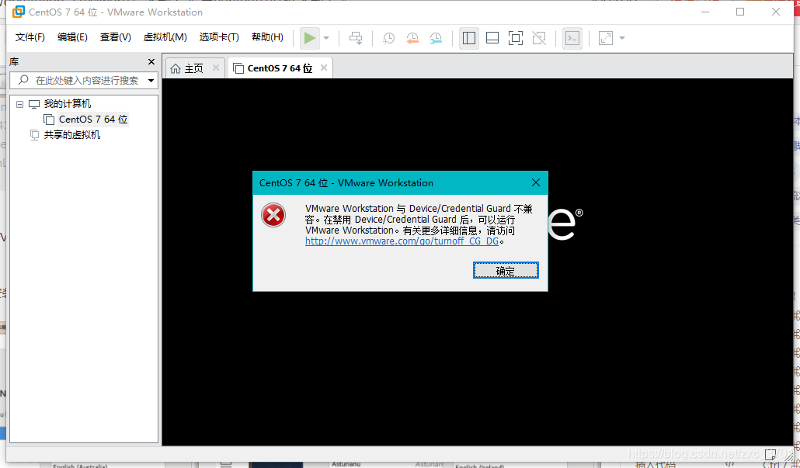The image size is (800, 468).
Task: Show the thumbnail bar
Action: click(x=492, y=37)
